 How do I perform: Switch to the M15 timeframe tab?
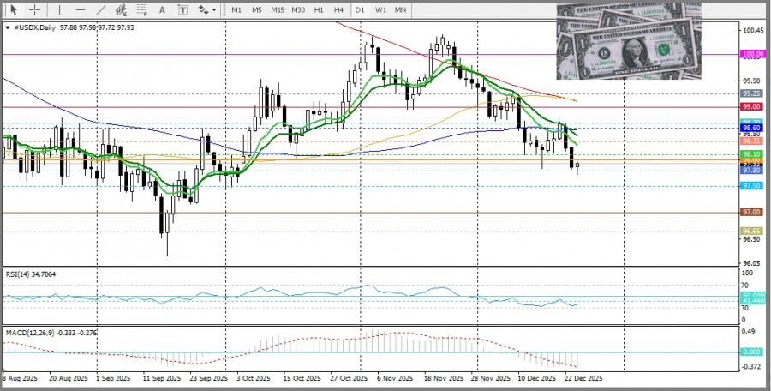(x=278, y=9)
